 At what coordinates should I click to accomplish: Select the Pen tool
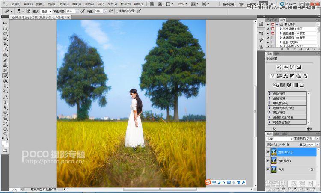point(5,97)
